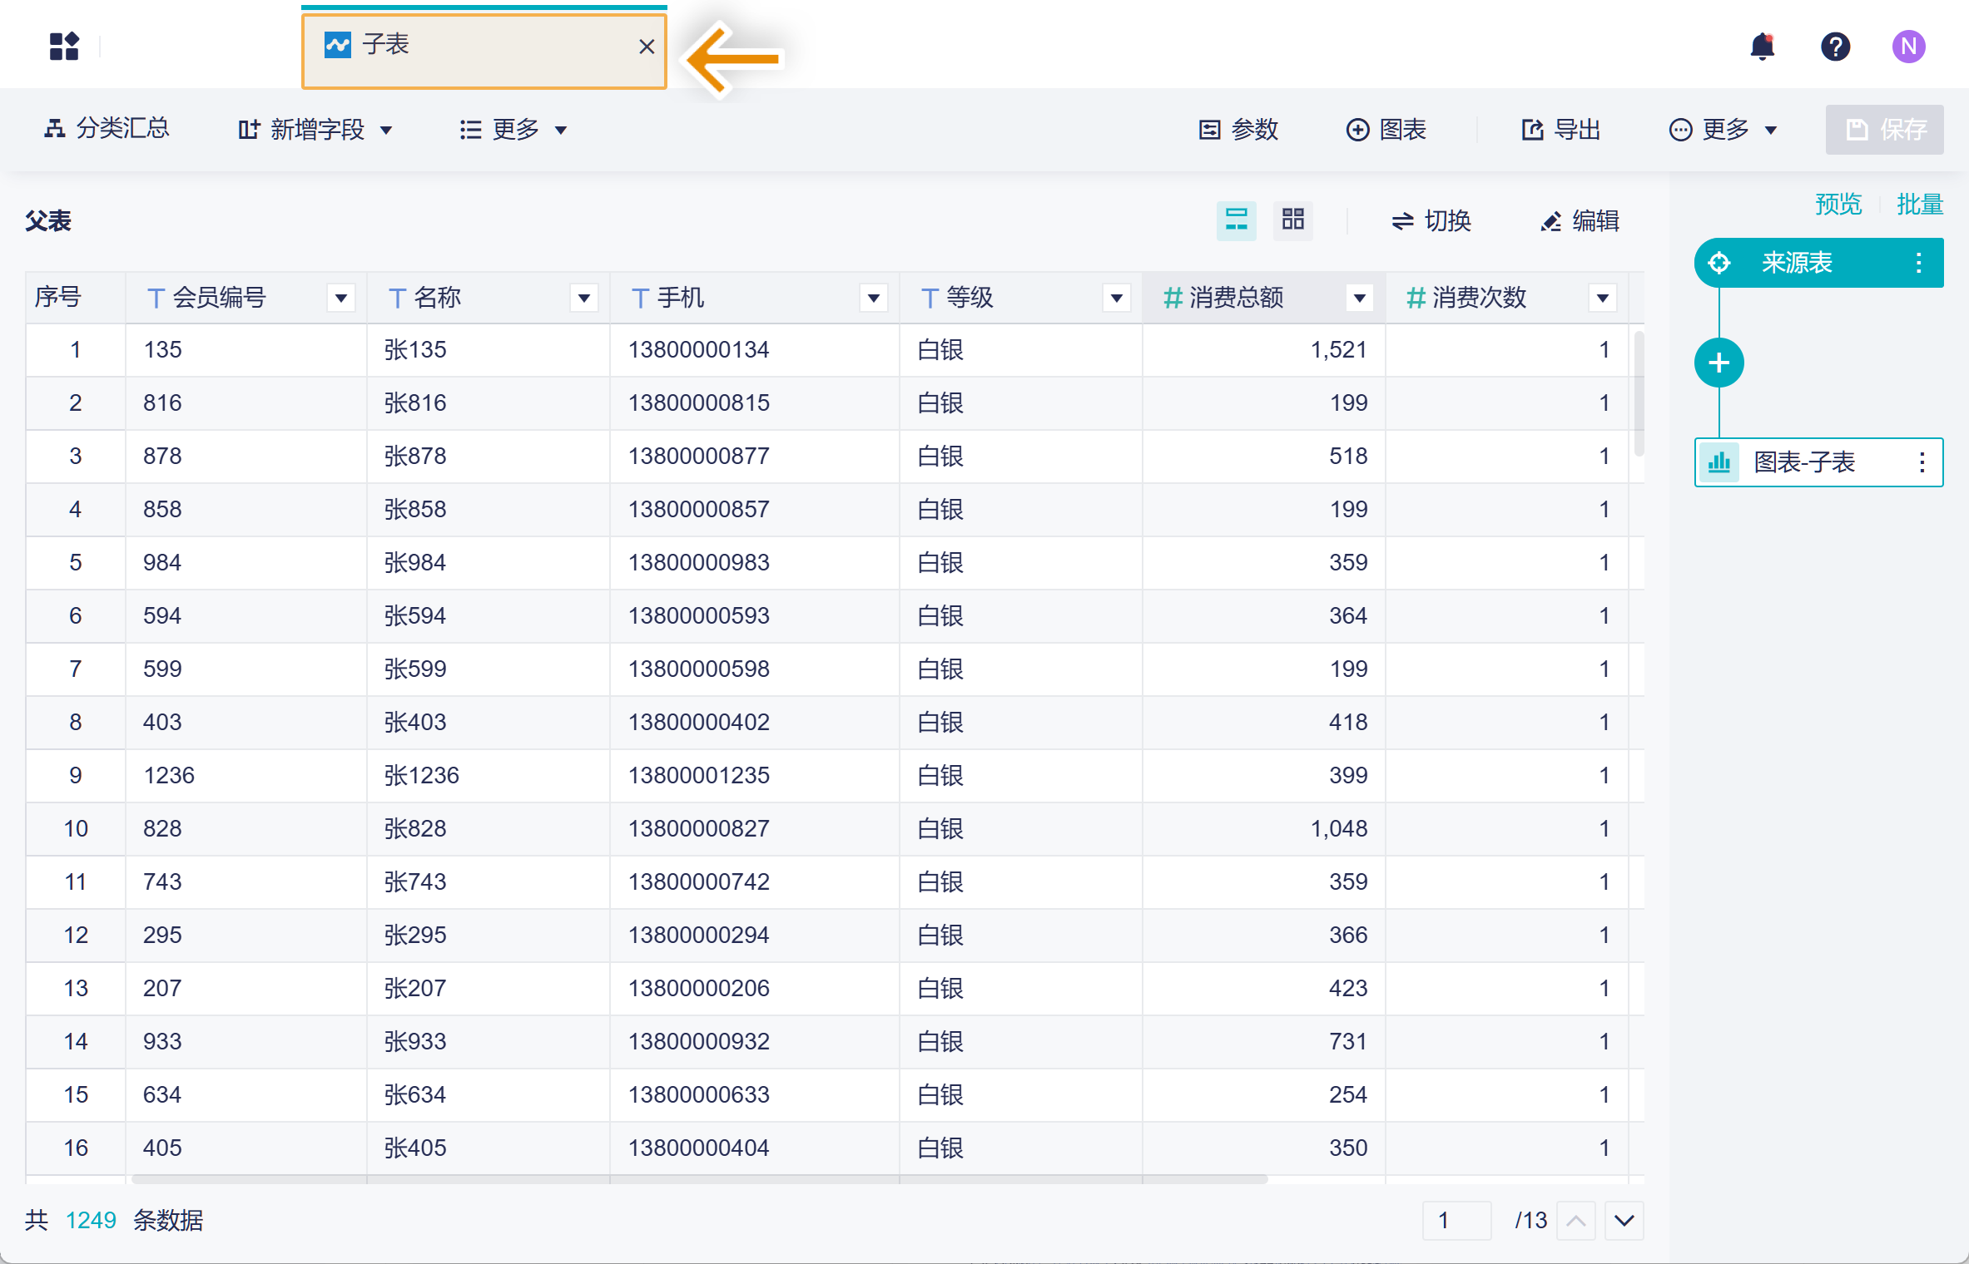Switch to list view layout toggle
Image resolution: width=1969 pixels, height=1264 pixels.
coord(1236,220)
